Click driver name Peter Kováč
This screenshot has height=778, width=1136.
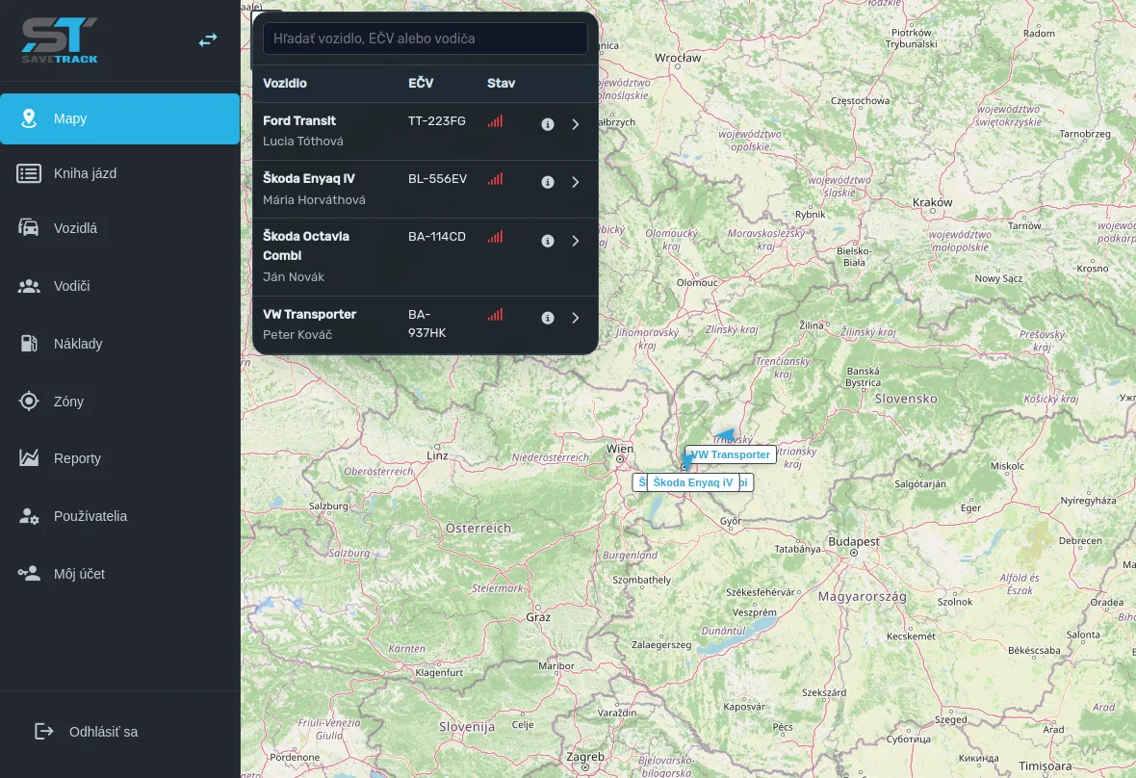pyautogui.click(x=297, y=335)
